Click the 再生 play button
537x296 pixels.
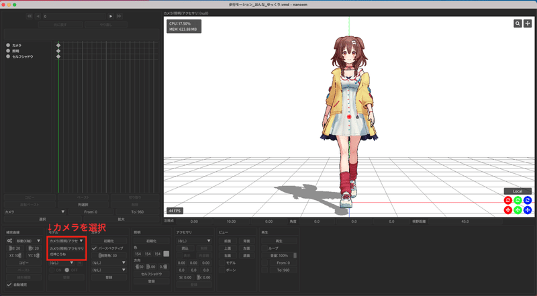[x=279, y=241]
